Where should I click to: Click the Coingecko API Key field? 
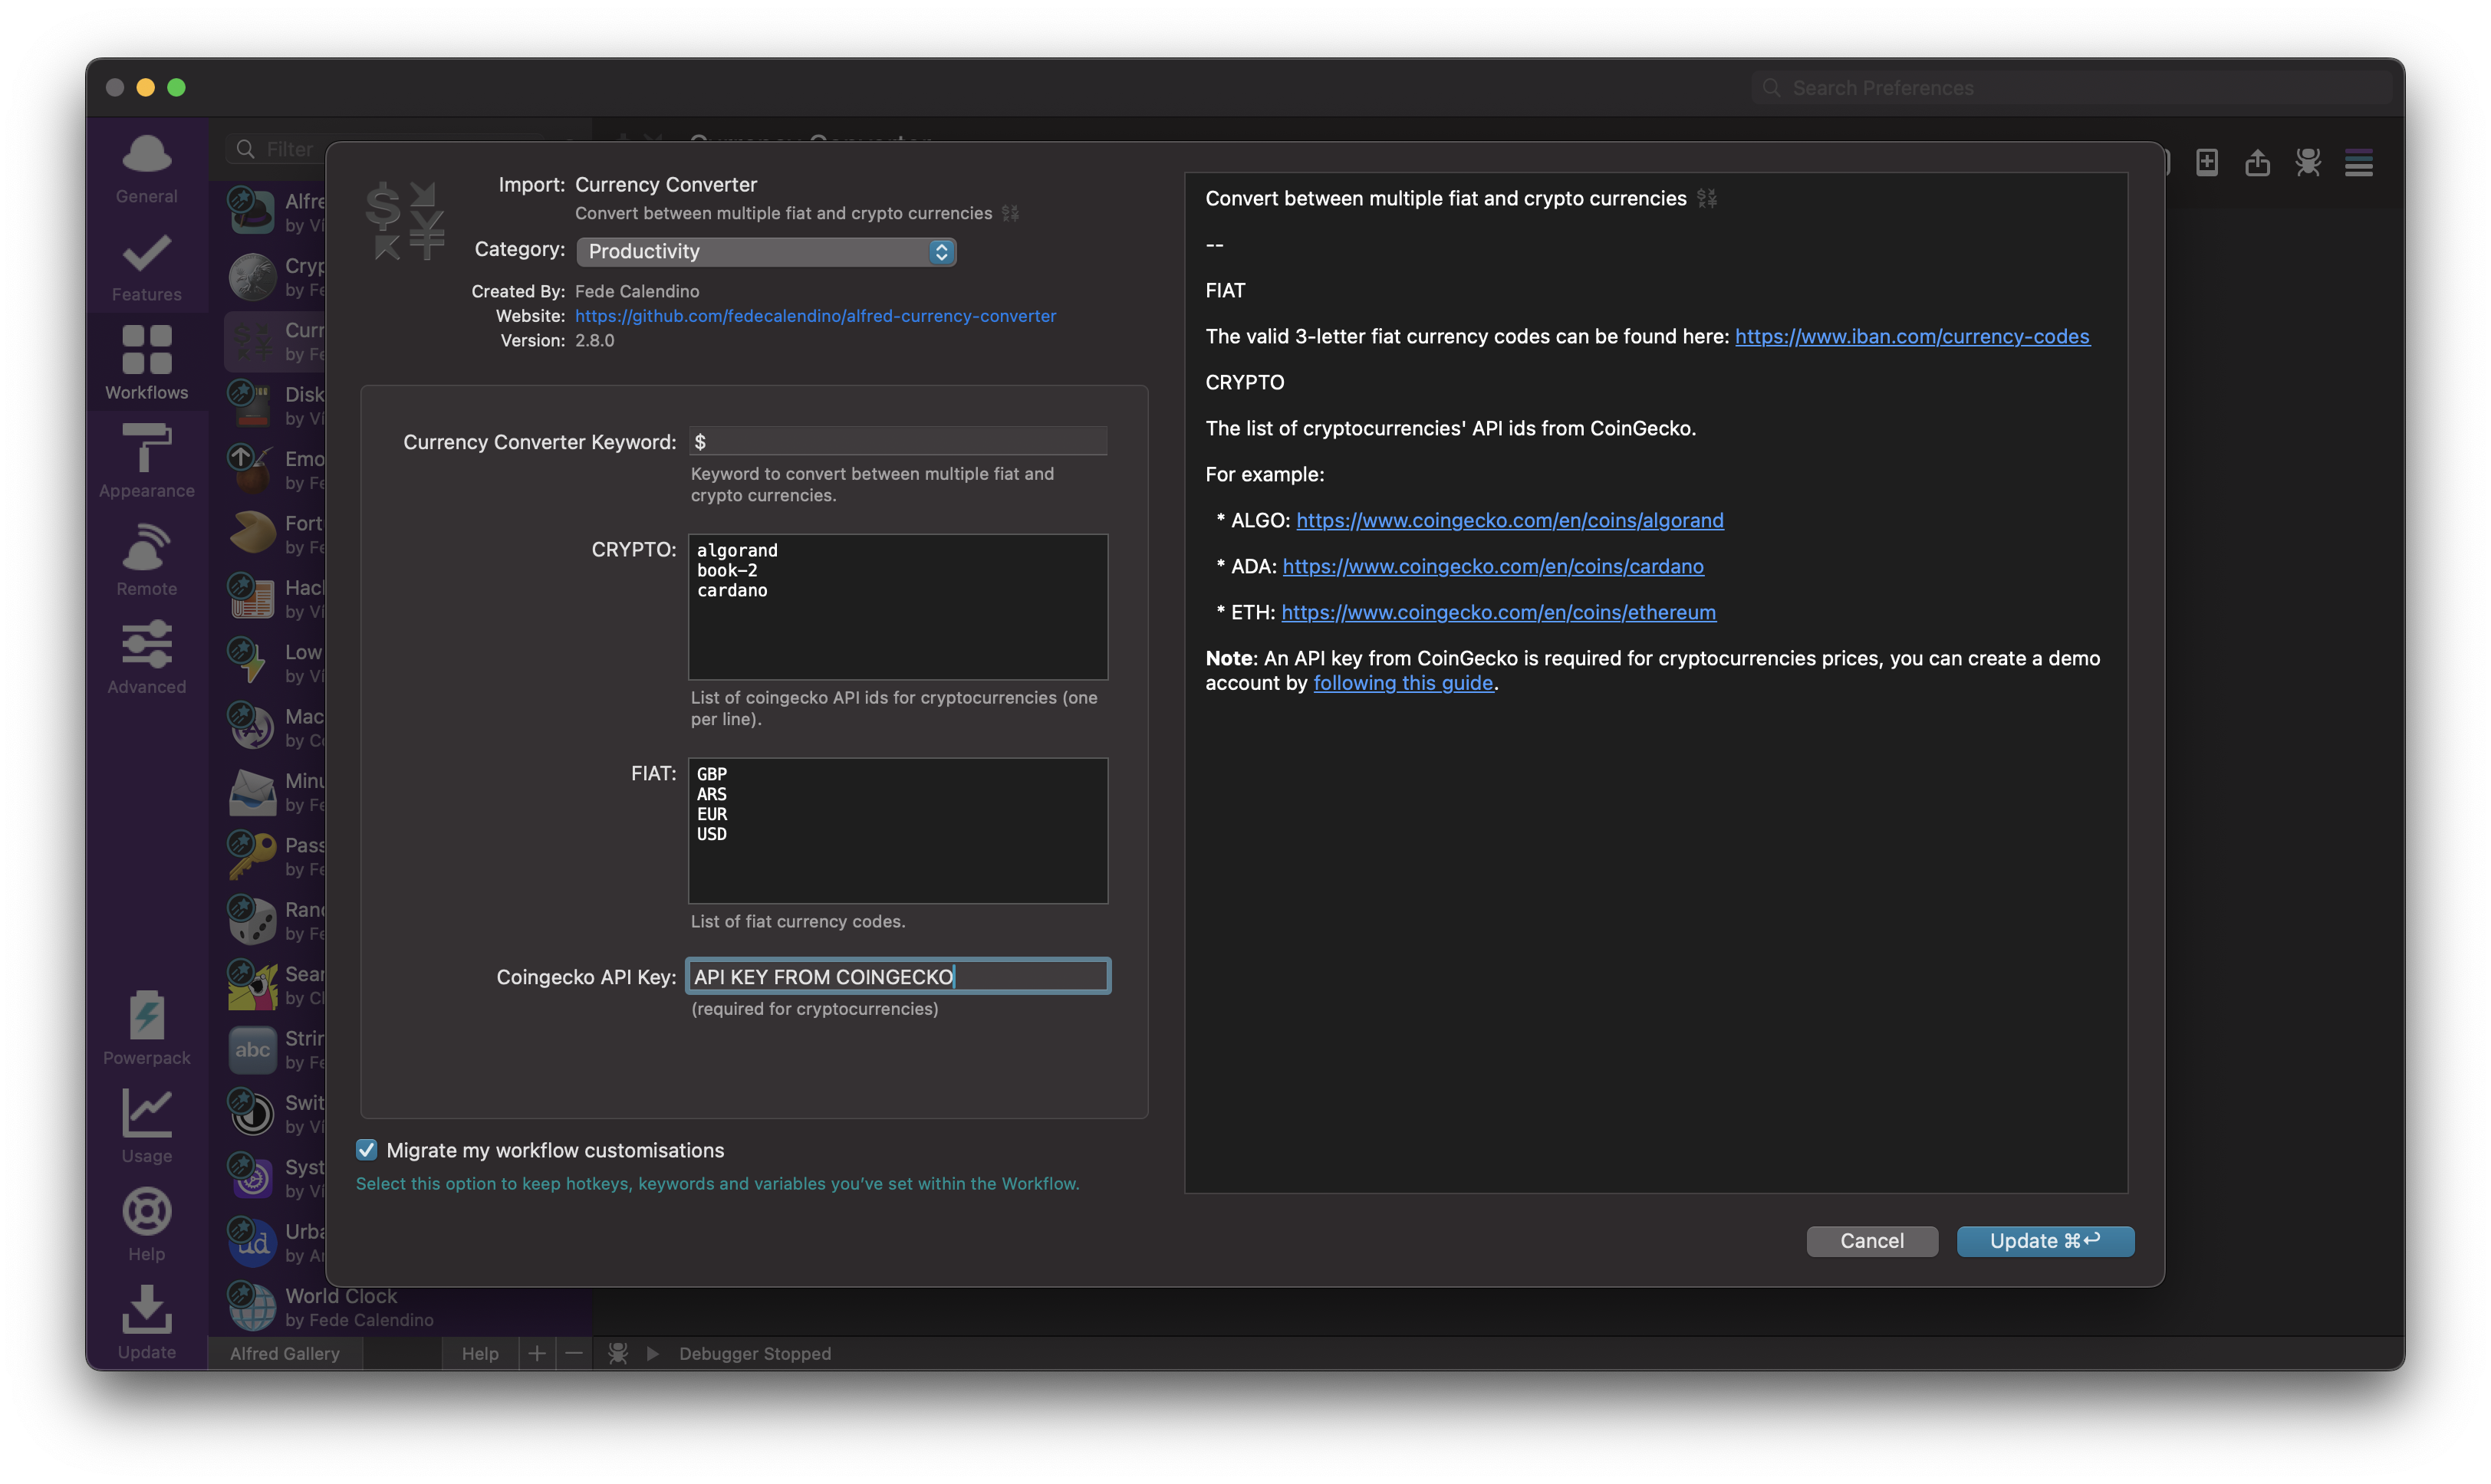(897, 976)
